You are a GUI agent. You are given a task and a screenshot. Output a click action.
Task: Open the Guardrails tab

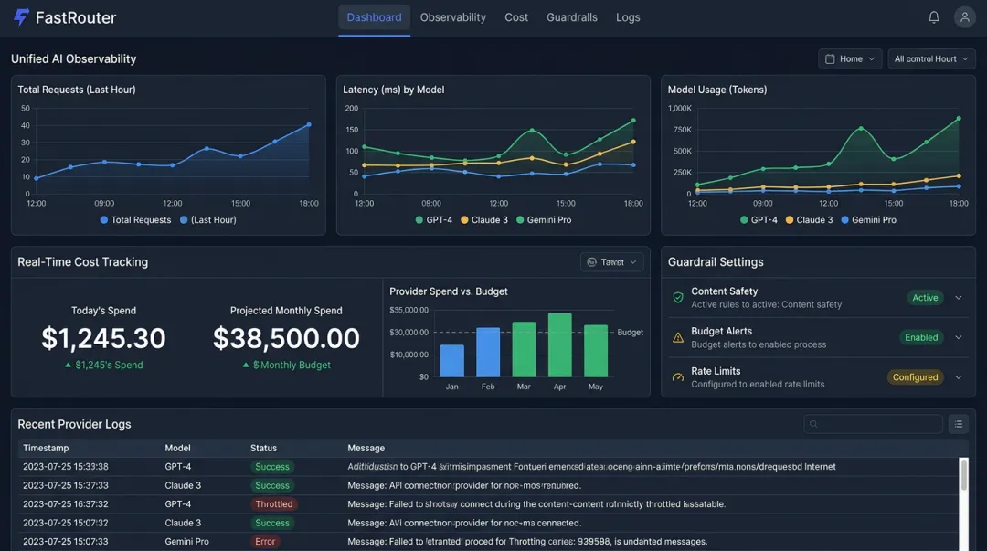571,17
